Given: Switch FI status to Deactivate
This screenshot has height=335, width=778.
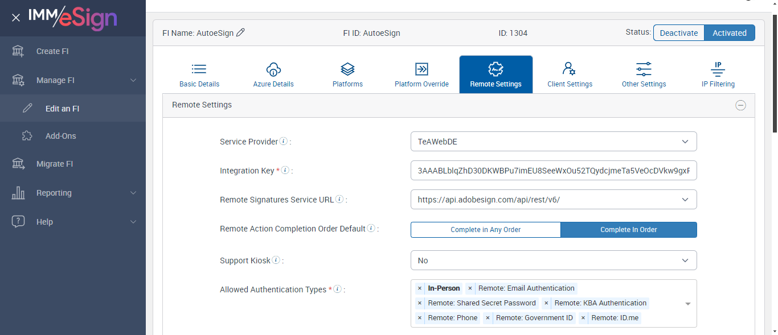Looking at the screenshot, I should click(678, 33).
